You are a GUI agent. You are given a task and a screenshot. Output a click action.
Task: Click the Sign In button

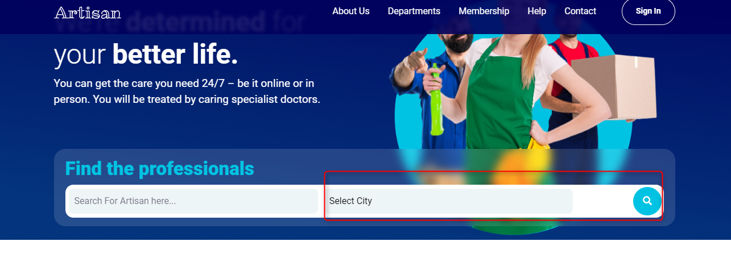click(x=649, y=11)
